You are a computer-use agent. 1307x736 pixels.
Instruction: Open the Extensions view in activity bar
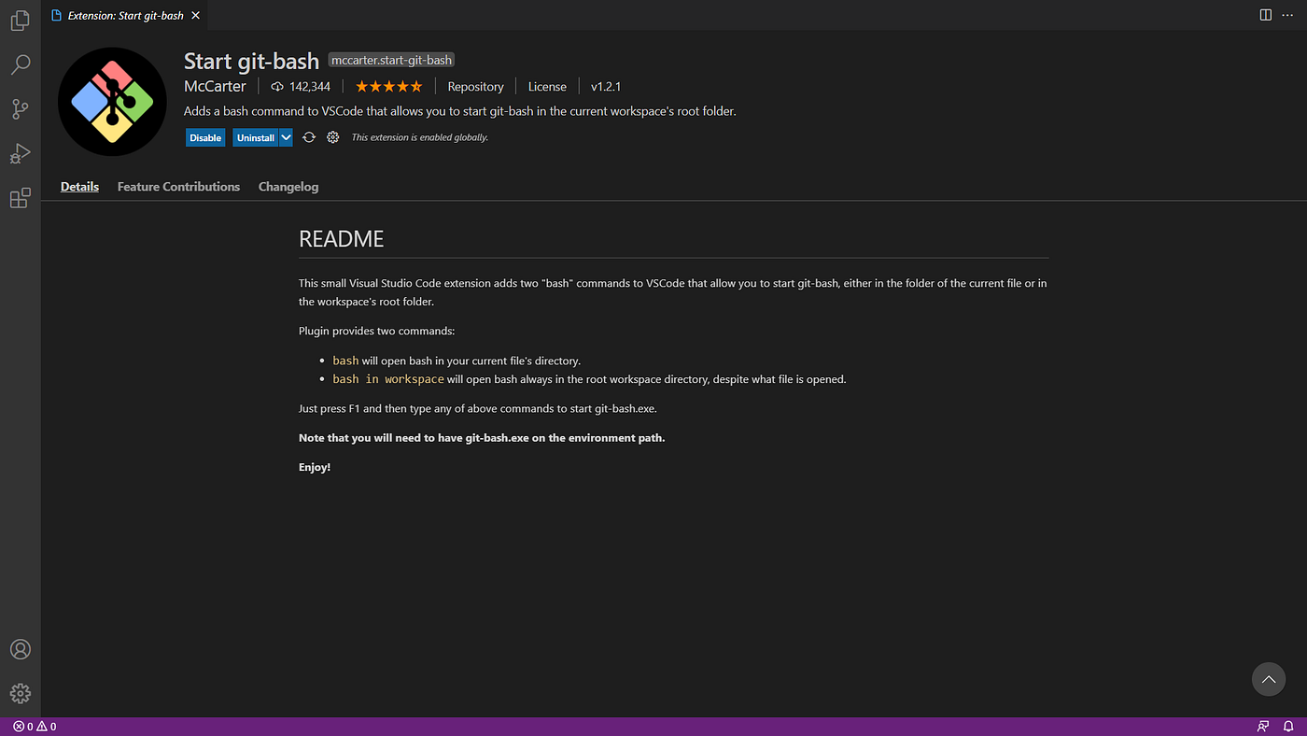point(20,197)
